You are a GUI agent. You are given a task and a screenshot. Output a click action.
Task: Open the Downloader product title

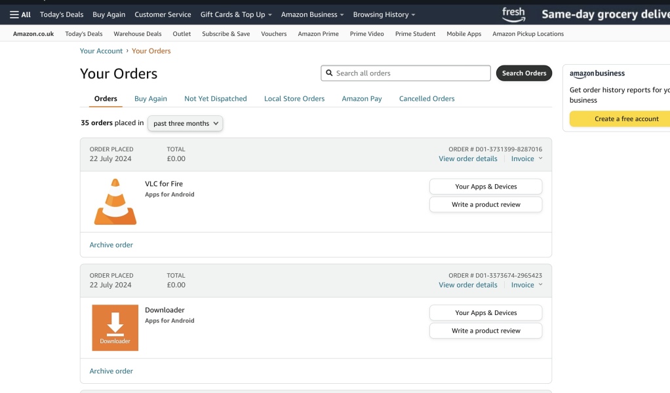pyautogui.click(x=165, y=310)
